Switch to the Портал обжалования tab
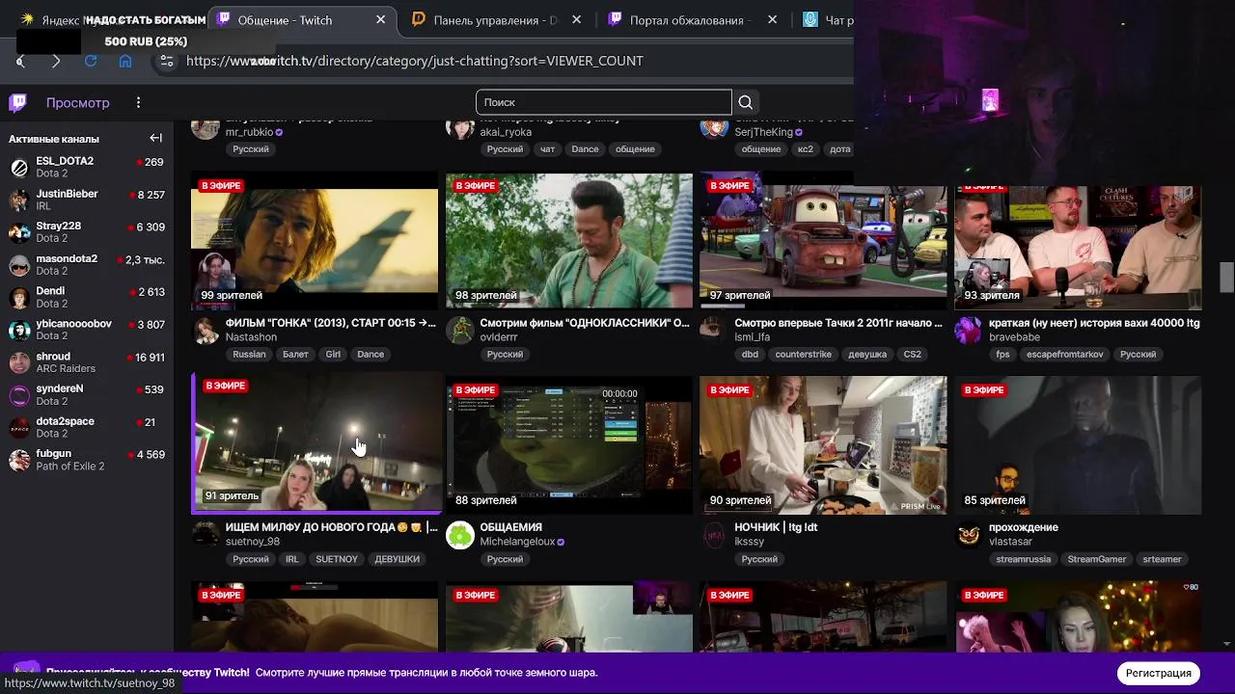1235x694 pixels. (691, 20)
